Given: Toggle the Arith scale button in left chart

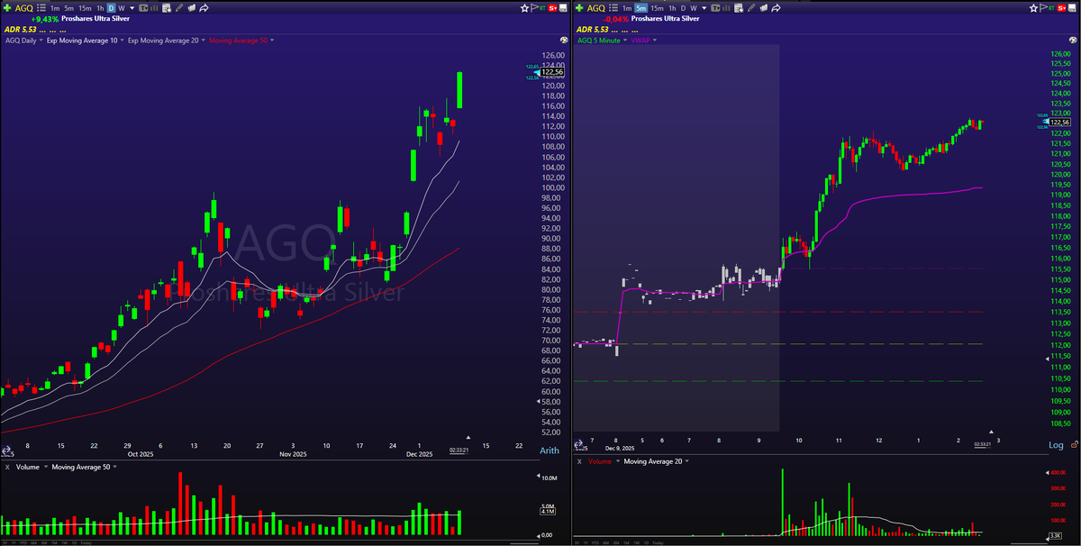Looking at the screenshot, I should [x=549, y=450].
